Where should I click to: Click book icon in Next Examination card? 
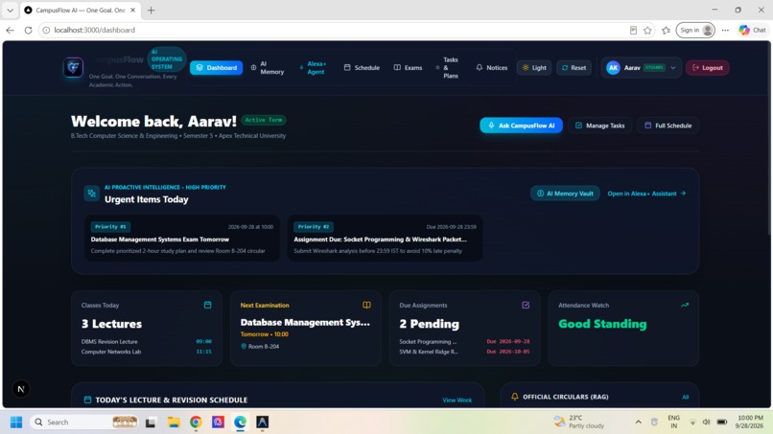(x=366, y=305)
